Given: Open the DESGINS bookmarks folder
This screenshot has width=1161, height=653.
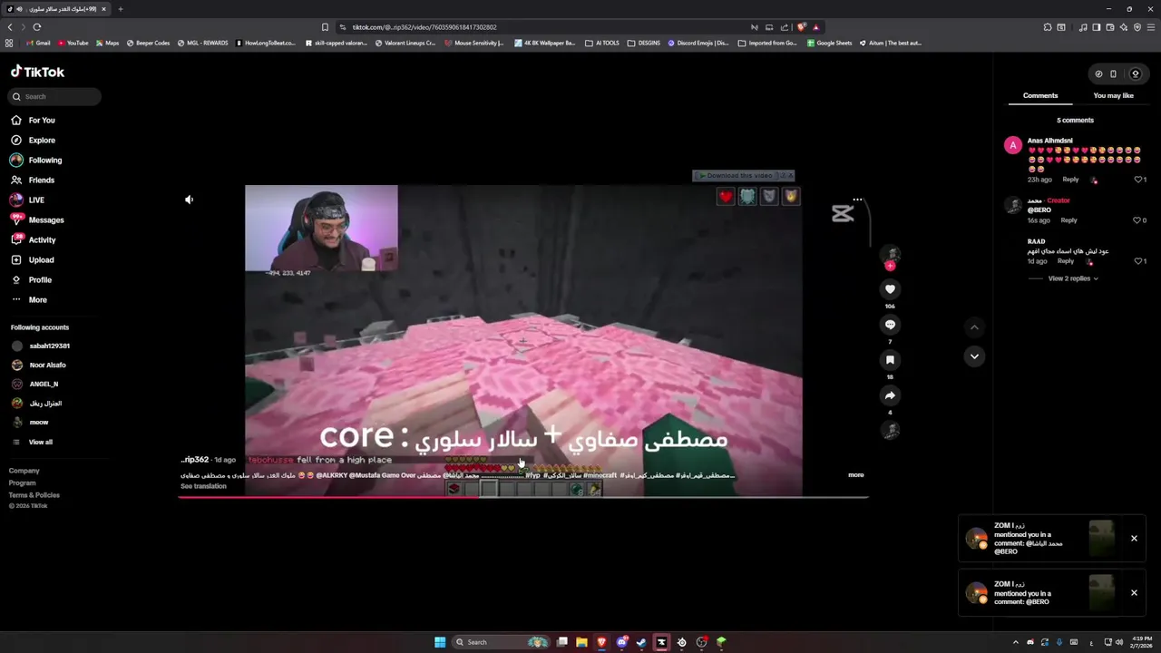Looking at the screenshot, I should [644, 43].
